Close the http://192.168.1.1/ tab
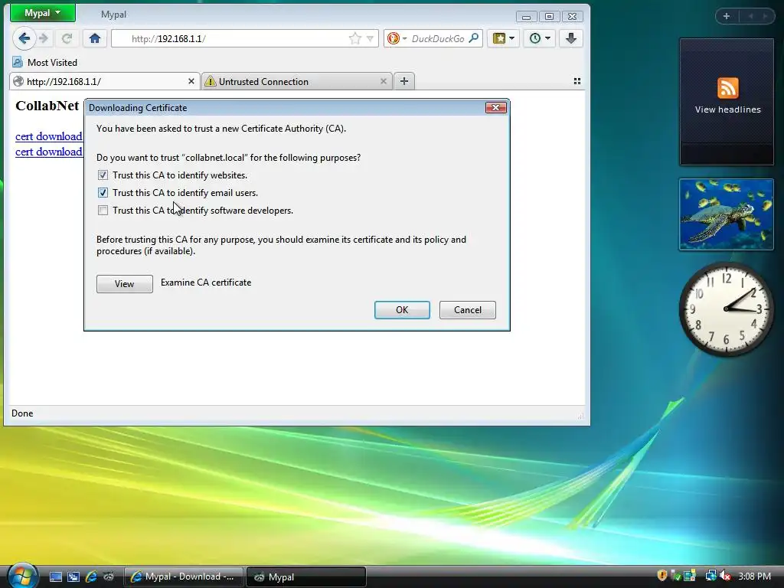Image resolution: width=784 pixels, height=588 pixels. pyautogui.click(x=191, y=81)
